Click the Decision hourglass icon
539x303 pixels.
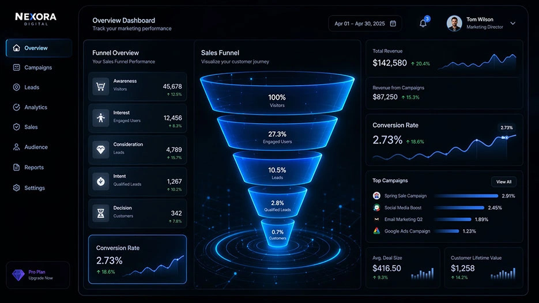[x=101, y=213]
